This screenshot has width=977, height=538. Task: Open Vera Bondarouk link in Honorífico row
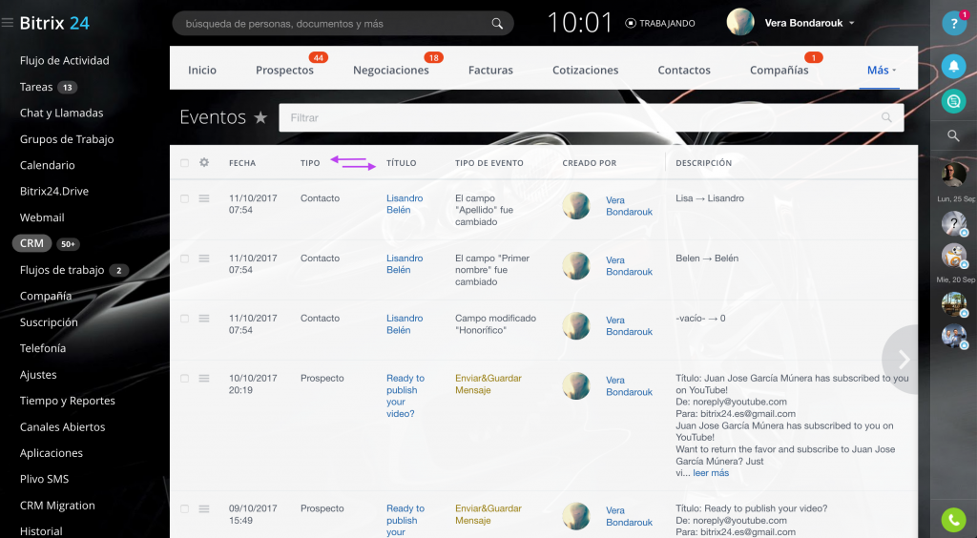tap(630, 325)
